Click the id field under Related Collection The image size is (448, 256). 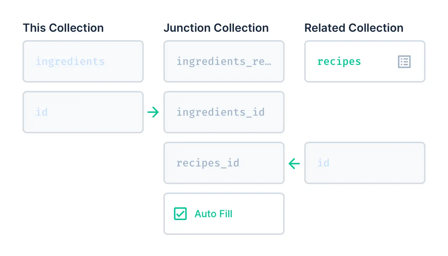pos(365,163)
